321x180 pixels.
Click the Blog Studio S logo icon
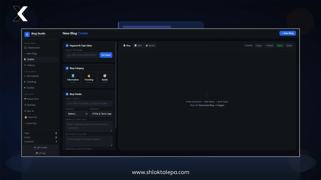point(27,34)
